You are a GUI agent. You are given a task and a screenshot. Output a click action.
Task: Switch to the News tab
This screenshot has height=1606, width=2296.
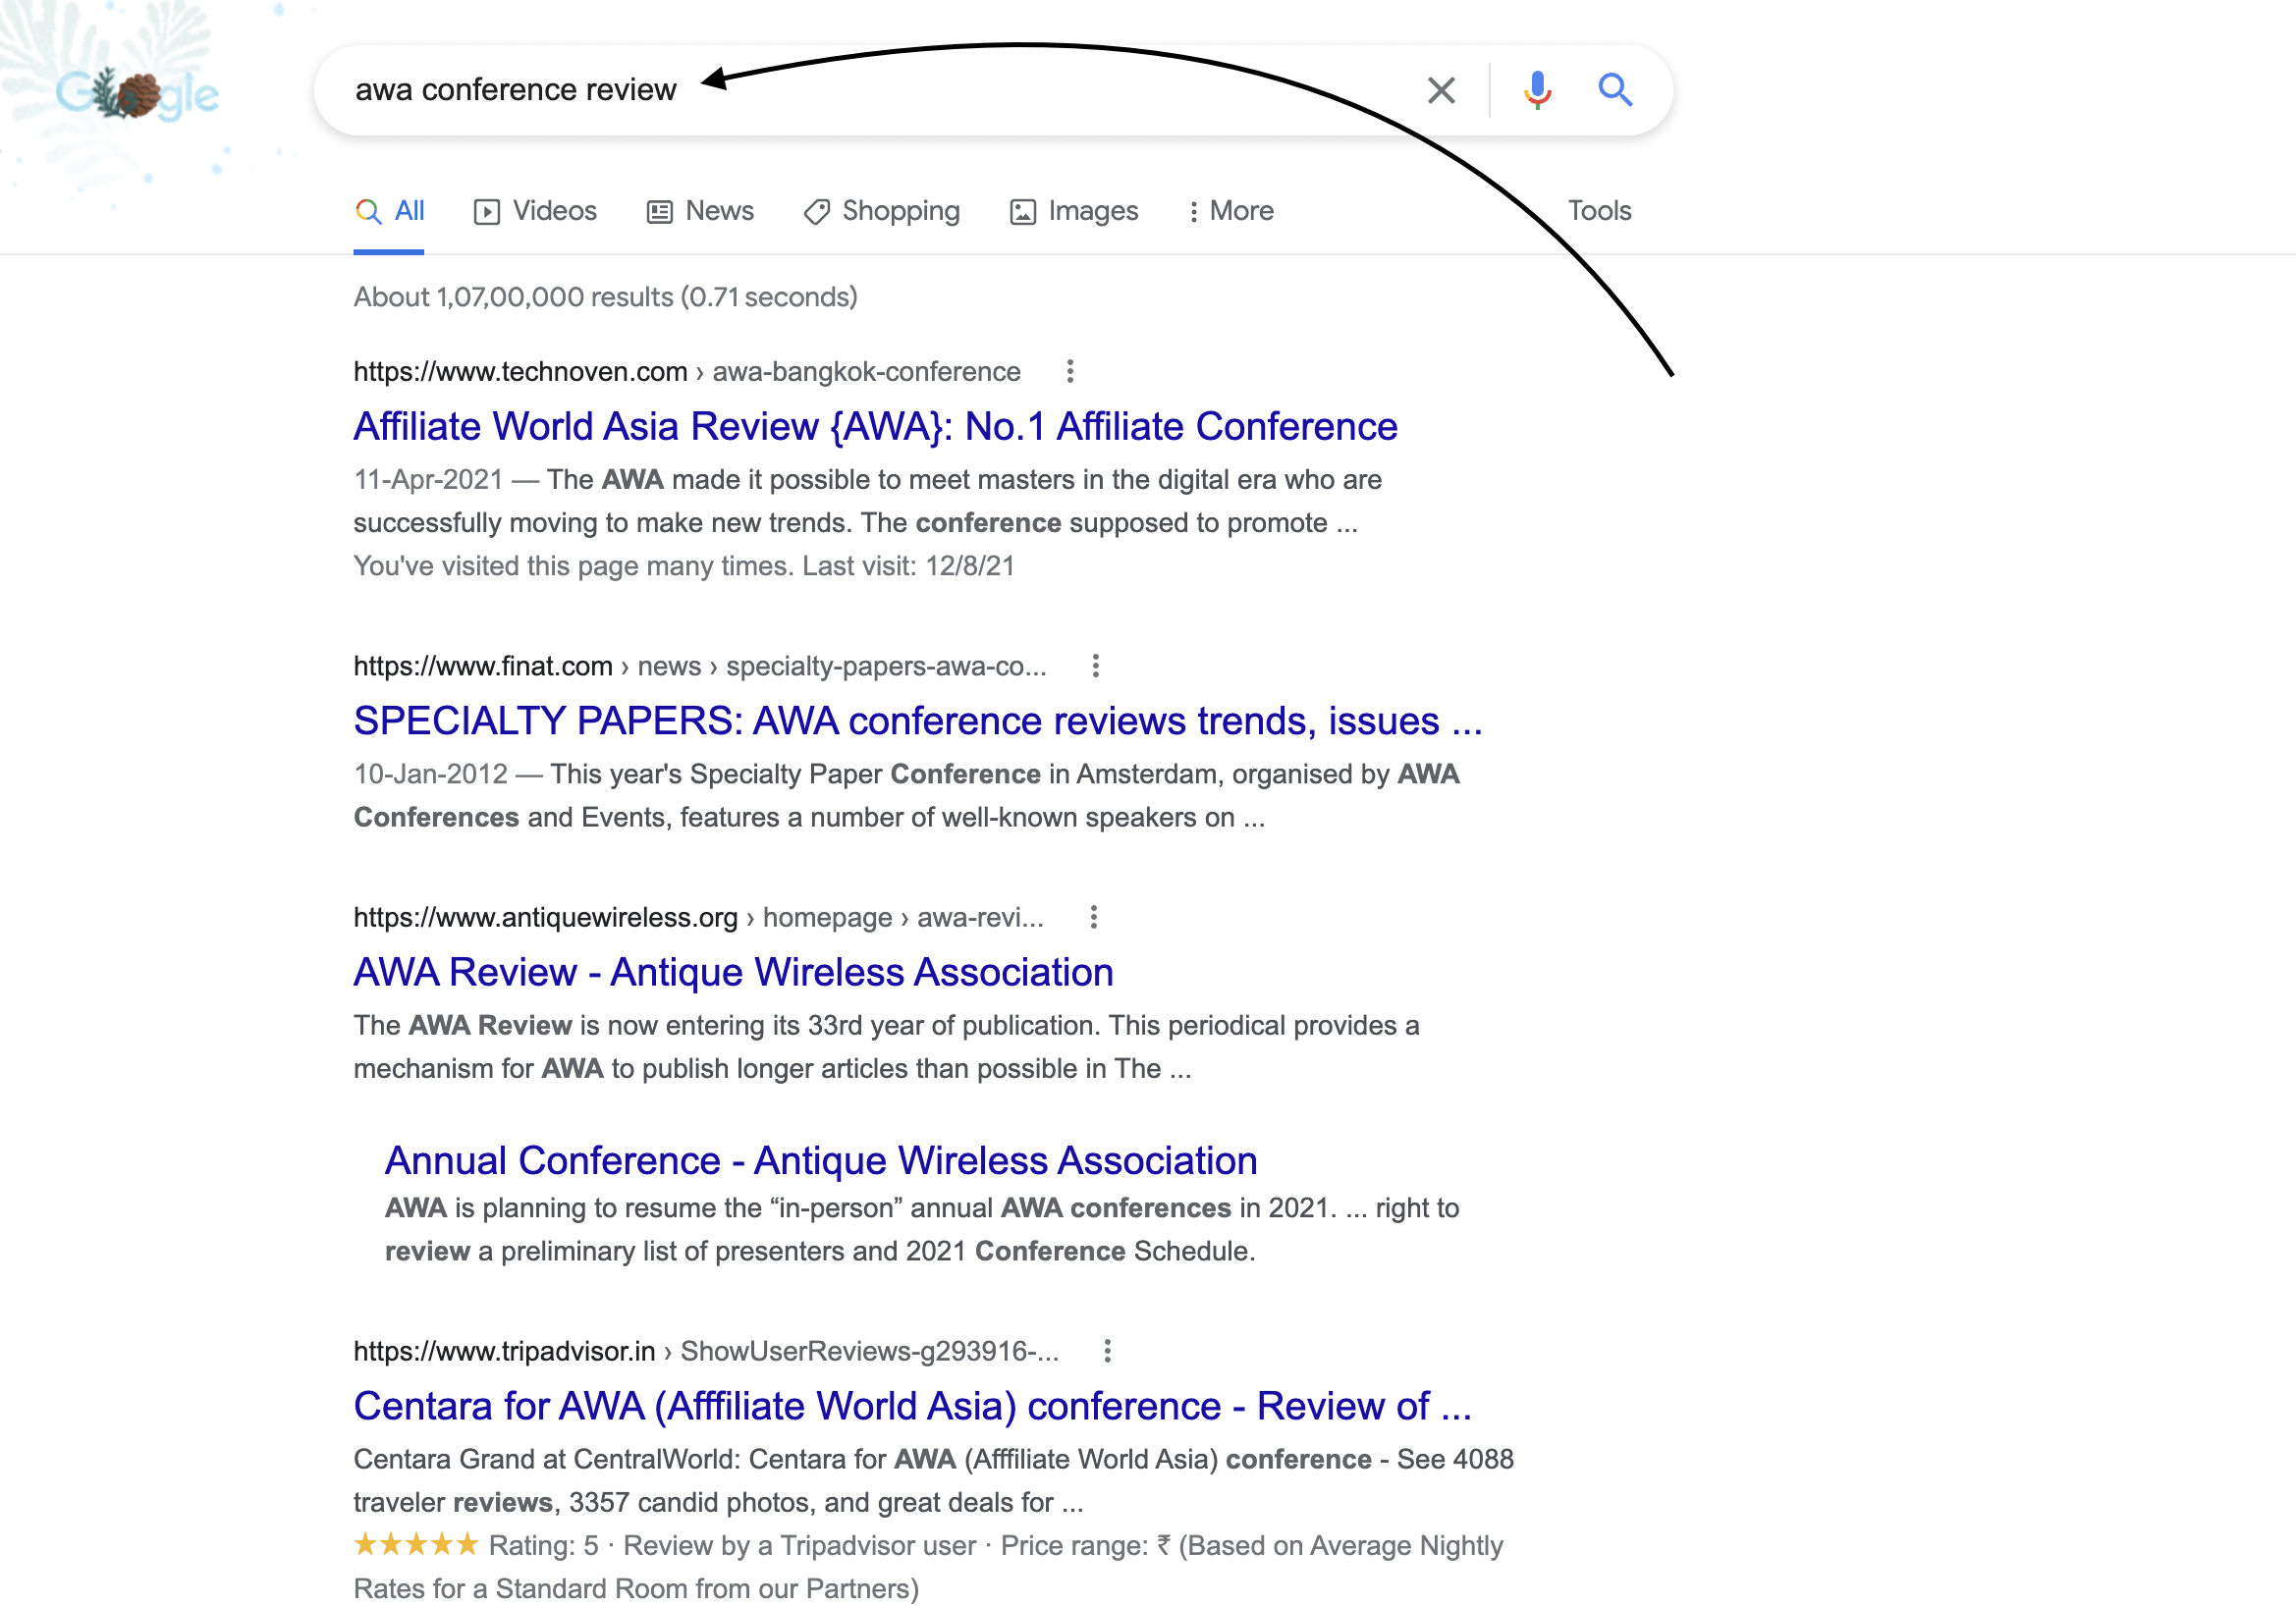pos(700,211)
